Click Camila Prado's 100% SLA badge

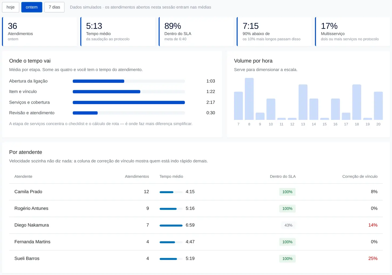coord(287,192)
